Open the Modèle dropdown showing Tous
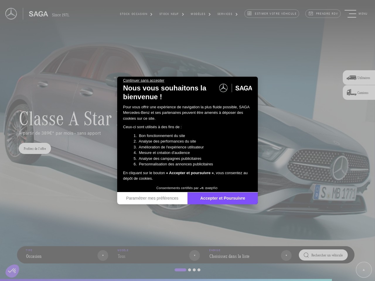The image size is (375, 281). [x=158, y=255]
